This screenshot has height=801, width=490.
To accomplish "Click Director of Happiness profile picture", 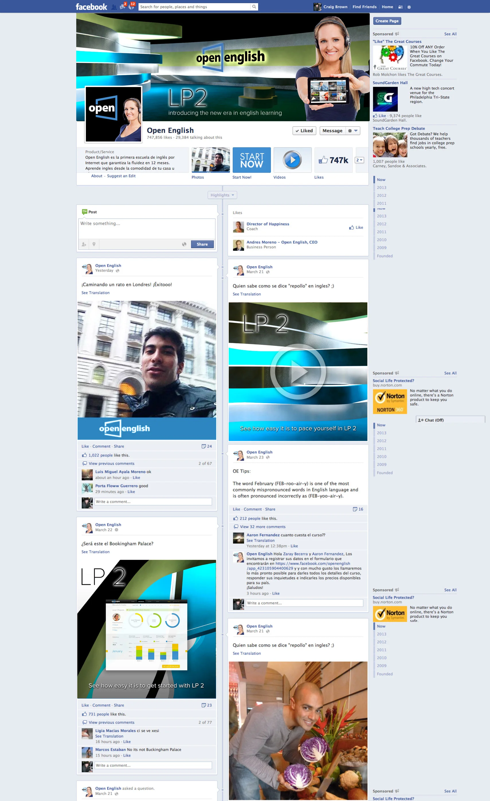I will click(x=238, y=227).
